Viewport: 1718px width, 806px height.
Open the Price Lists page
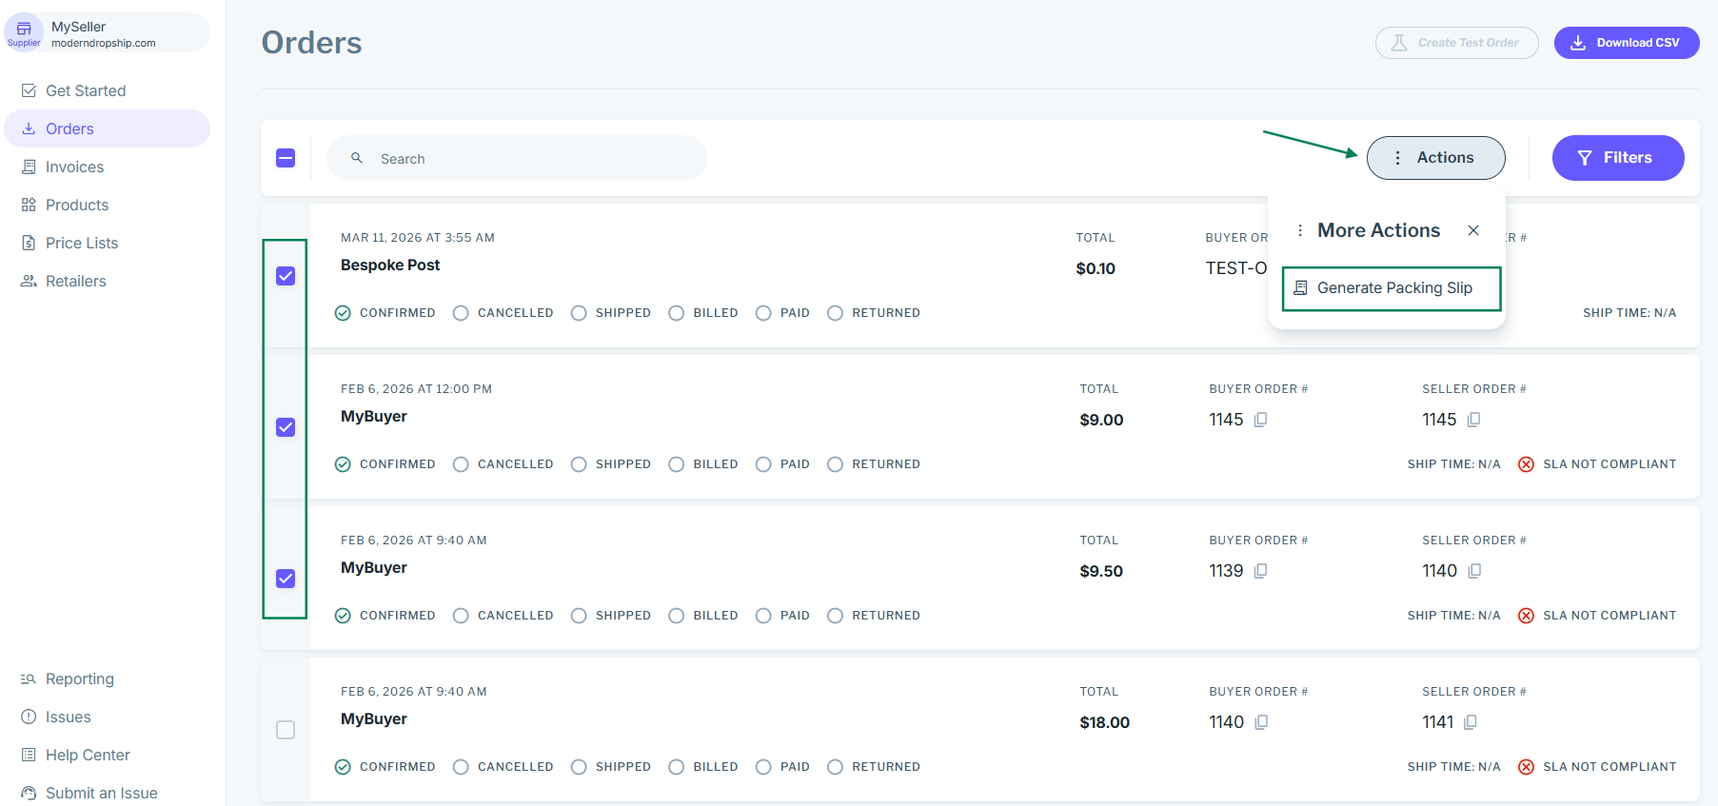point(82,243)
